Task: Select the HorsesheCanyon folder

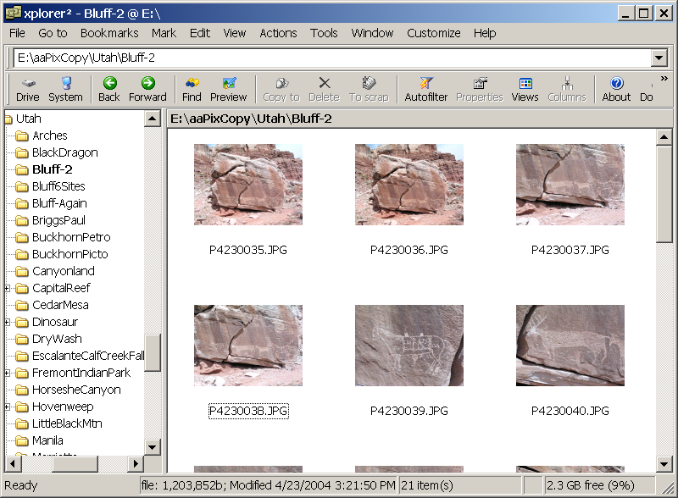Action: [76, 390]
